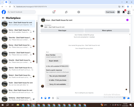This screenshot has height=107, width=134.
Task: Open Chrome three-dot menu
Action: tap(132, 7)
